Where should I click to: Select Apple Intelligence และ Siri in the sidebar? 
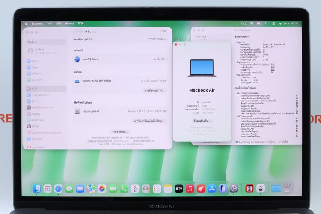pos(46,133)
